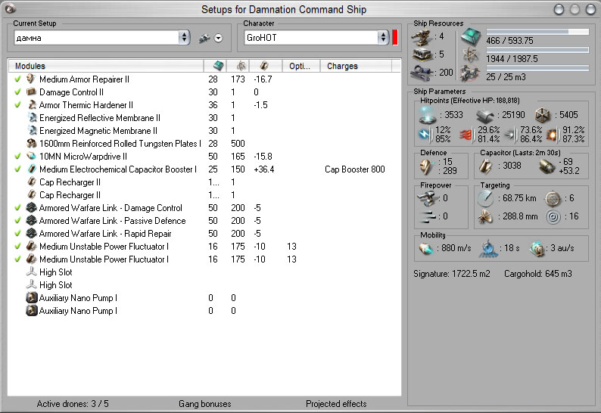Click the structure hitpoints icon showing 5405
The height and width of the screenshot is (413, 601).
pyautogui.click(x=543, y=115)
